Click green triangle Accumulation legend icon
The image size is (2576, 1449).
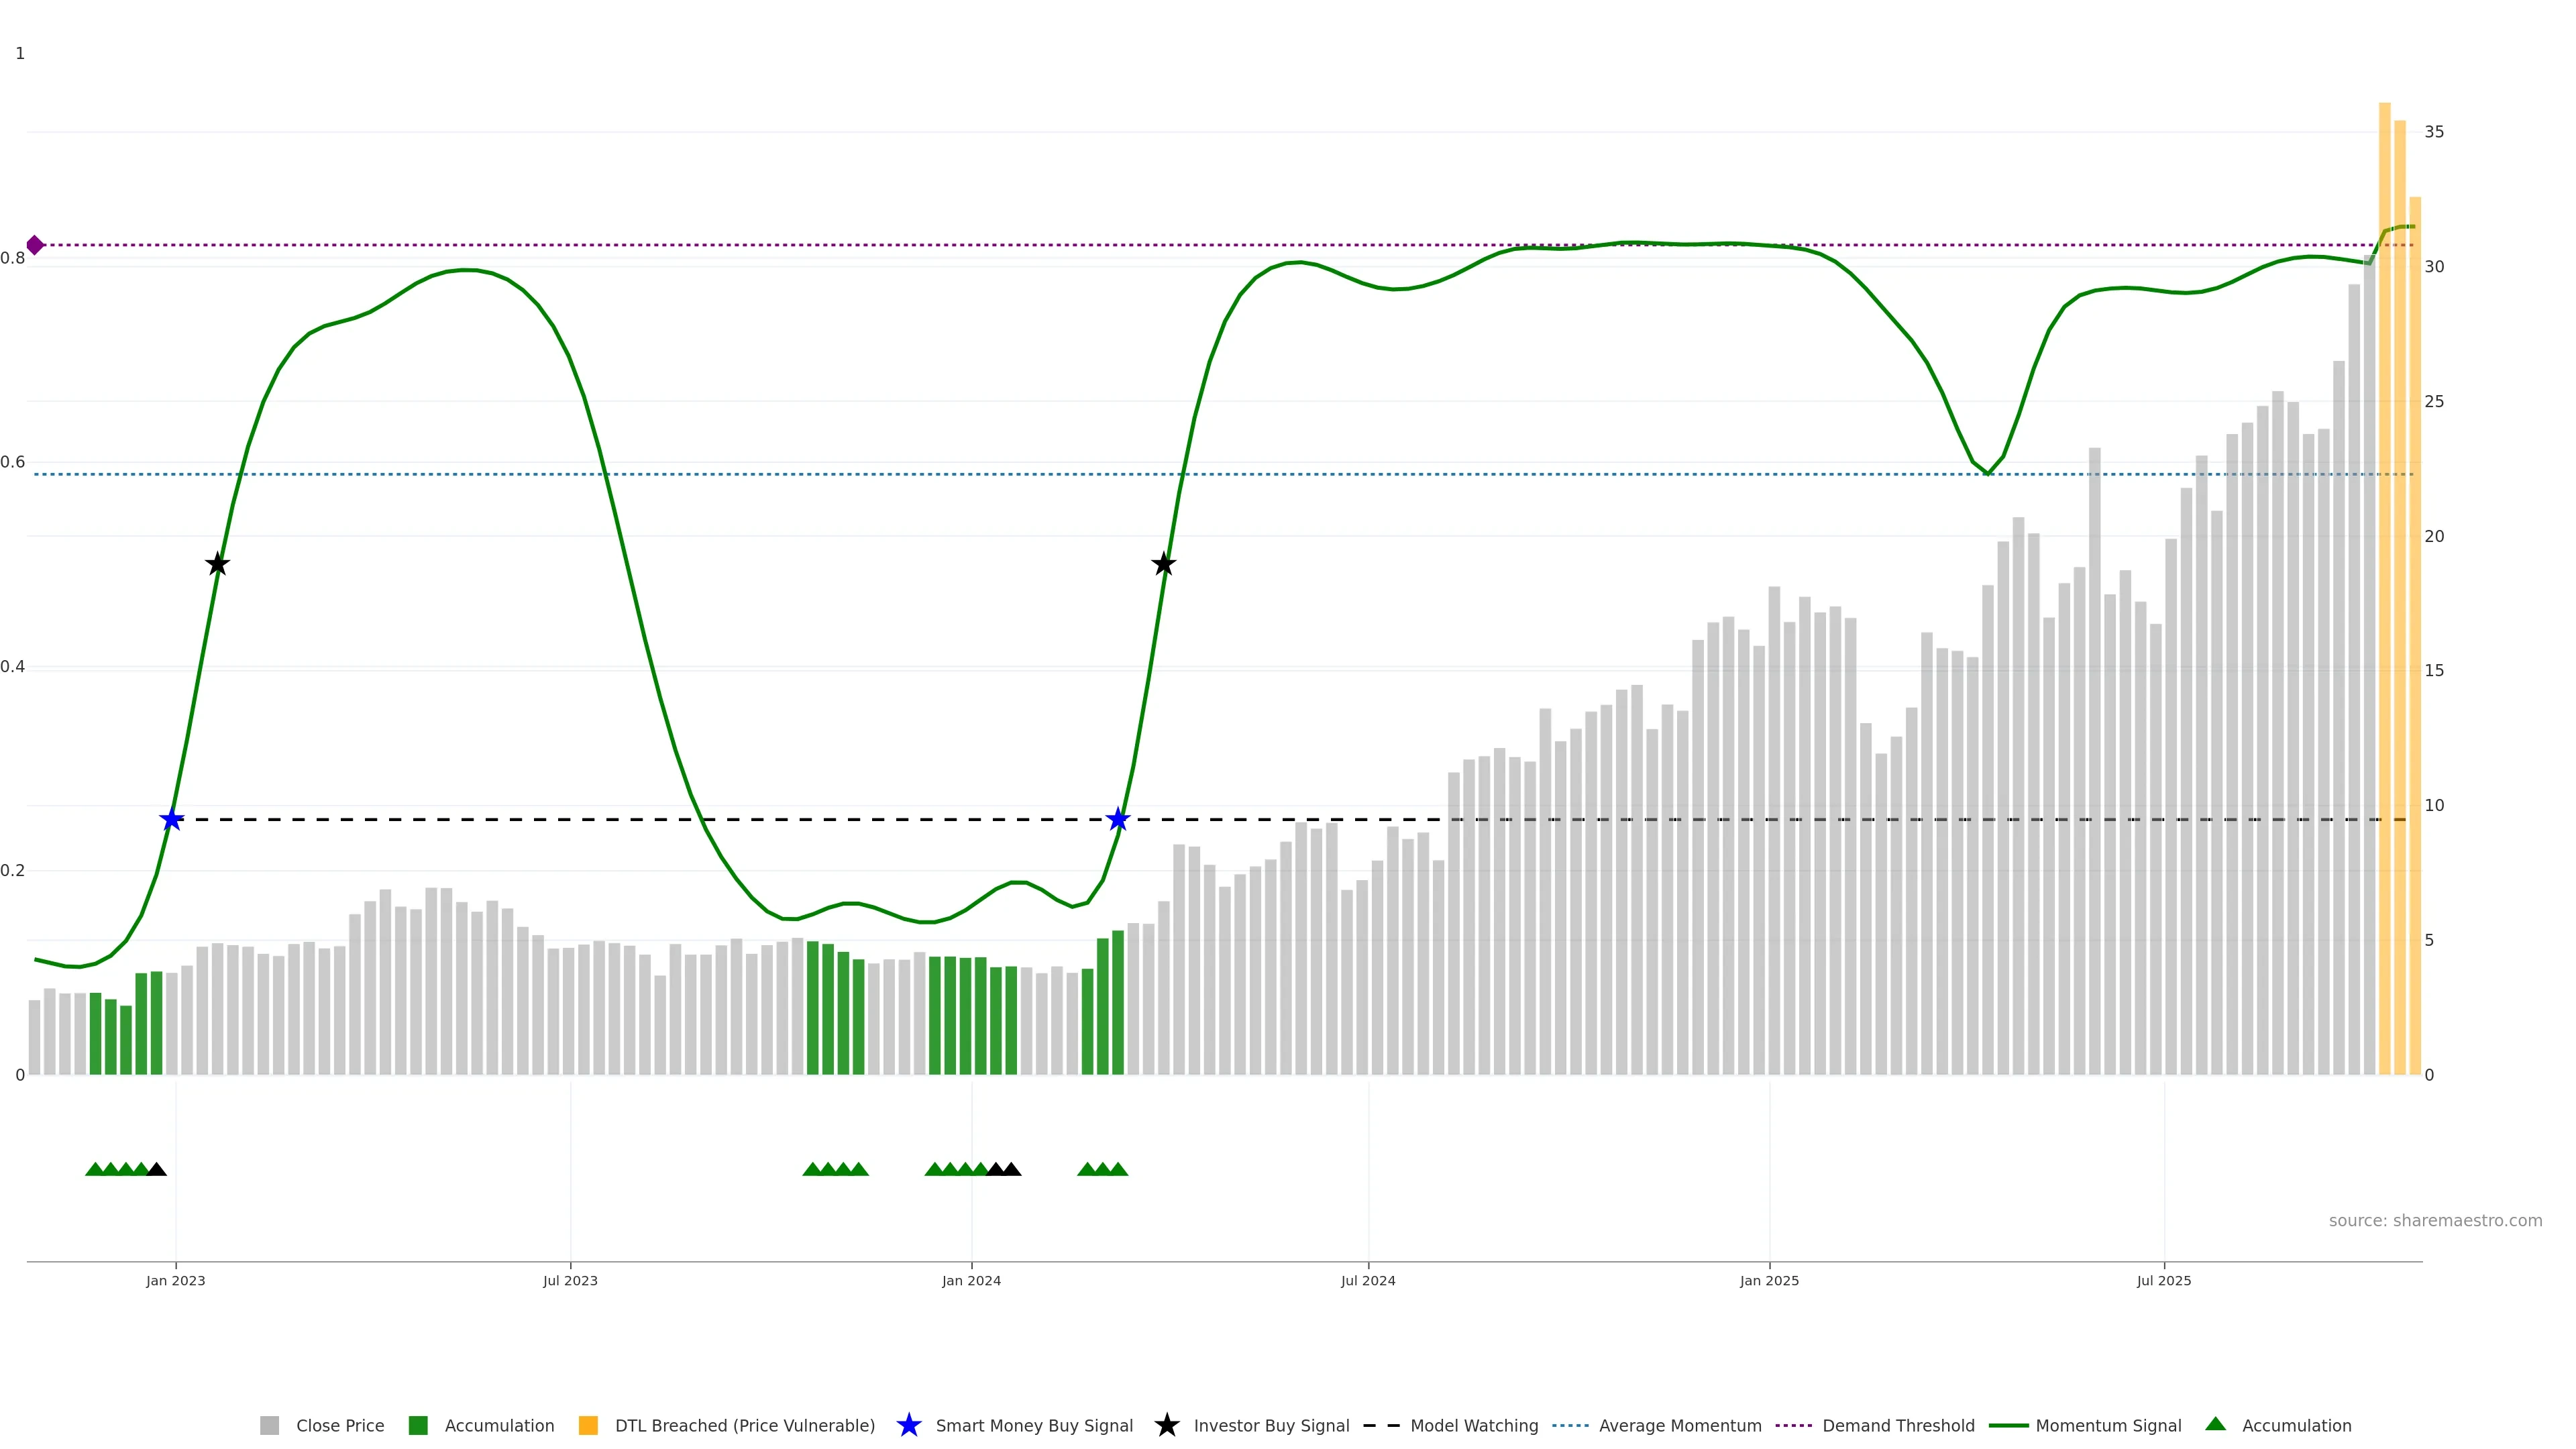pyautogui.click(x=2215, y=1424)
